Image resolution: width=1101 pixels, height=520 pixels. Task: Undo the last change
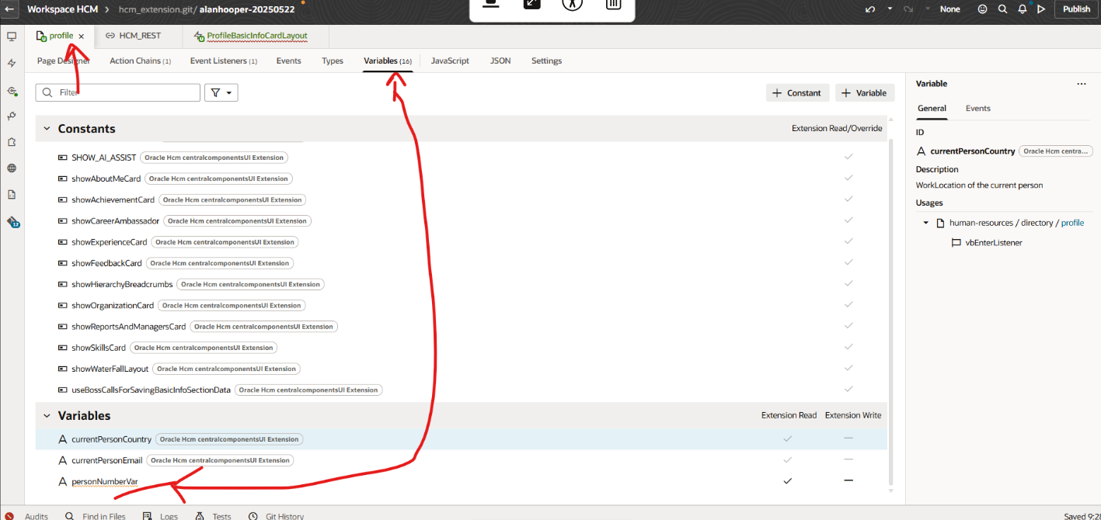click(x=869, y=9)
